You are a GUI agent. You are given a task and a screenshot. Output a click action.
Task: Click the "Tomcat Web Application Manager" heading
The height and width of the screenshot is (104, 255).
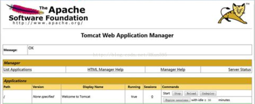tap(127, 35)
